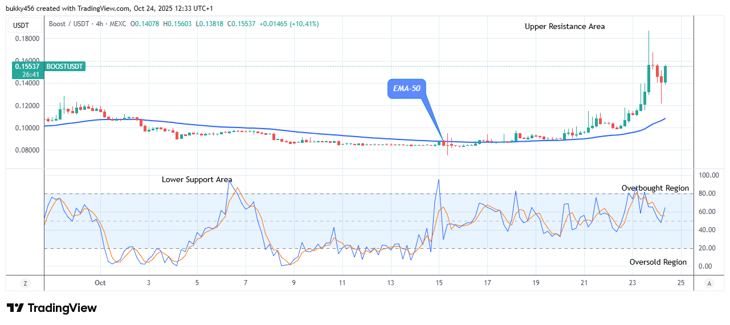Click the 23 date on time axis

click(x=632, y=282)
